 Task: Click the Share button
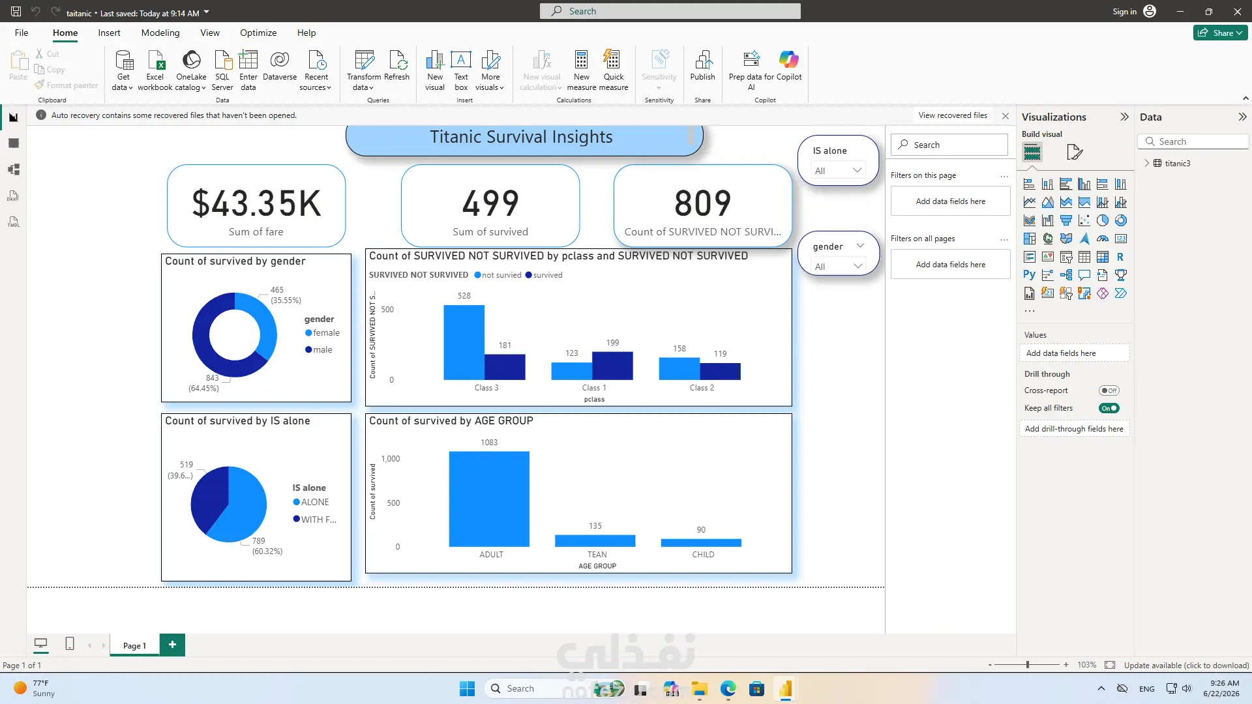click(x=1221, y=33)
